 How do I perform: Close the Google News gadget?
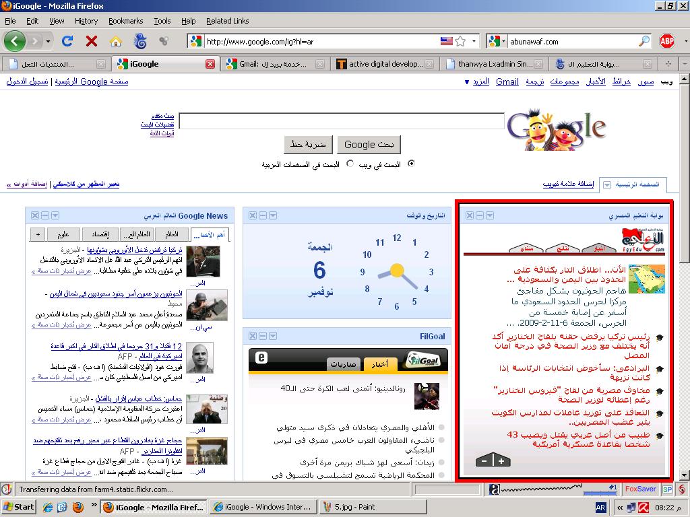[35, 215]
